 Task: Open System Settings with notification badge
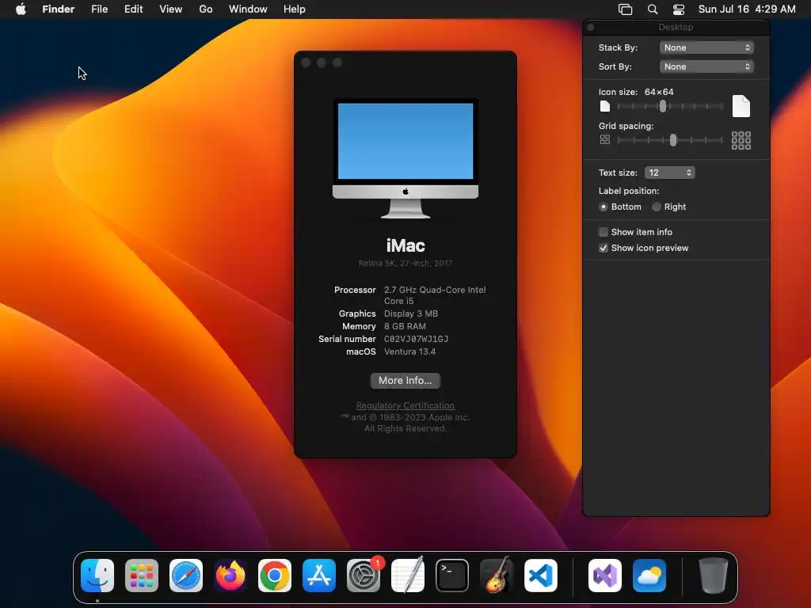[x=364, y=576]
